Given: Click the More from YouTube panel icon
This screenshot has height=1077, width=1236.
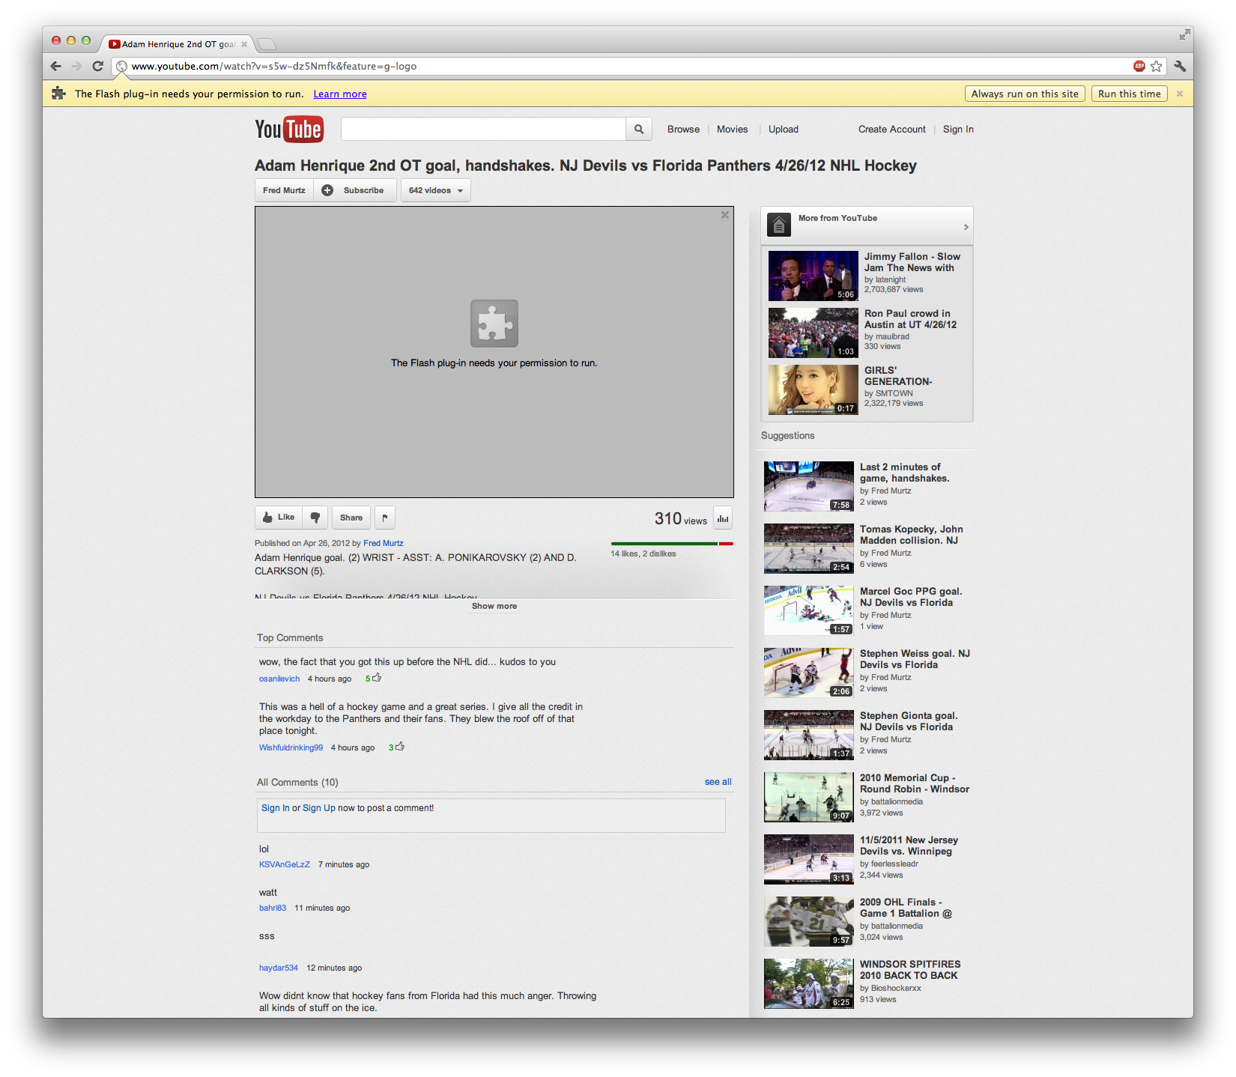Looking at the screenshot, I should click(779, 224).
